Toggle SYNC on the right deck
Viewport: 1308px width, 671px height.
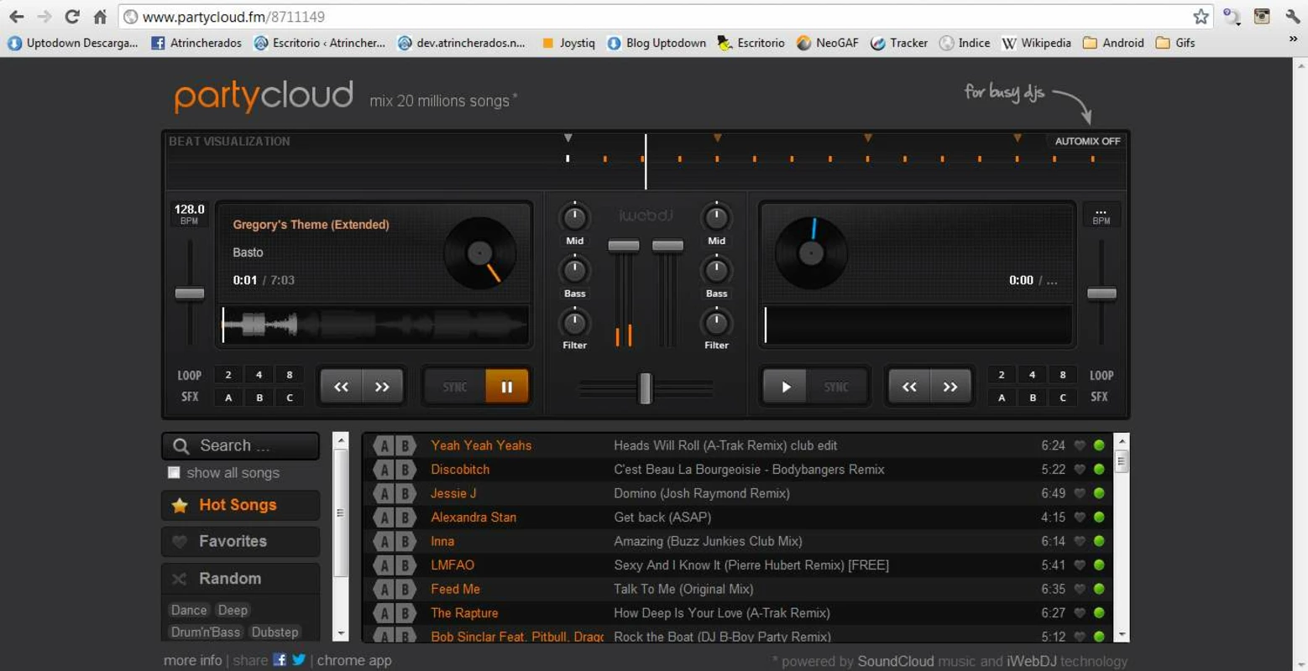tap(836, 387)
